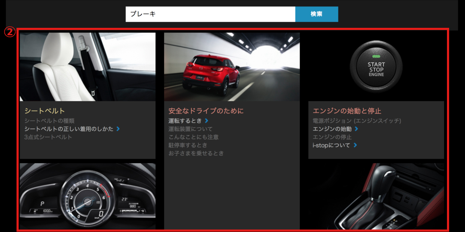The image size is (465, 232).
Task: Open 電源ポジション (エンジンスイッチ) link
Action: click(356, 121)
